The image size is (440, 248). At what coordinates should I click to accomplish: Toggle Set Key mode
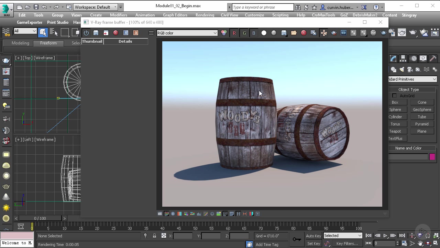(313, 244)
